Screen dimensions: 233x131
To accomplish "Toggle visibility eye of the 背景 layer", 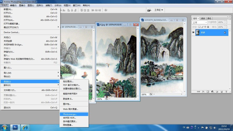I will (193, 32).
